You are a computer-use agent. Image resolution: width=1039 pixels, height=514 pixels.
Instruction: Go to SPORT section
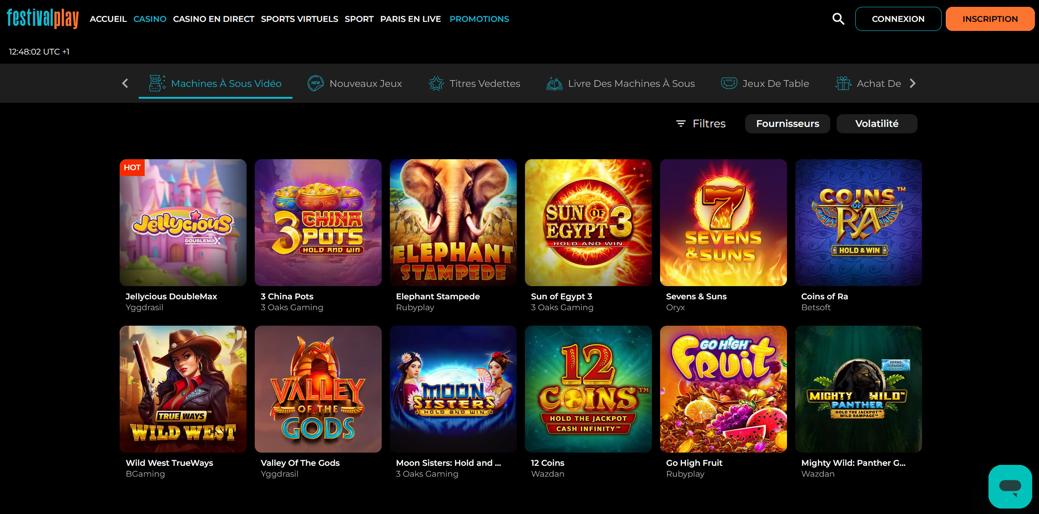pyautogui.click(x=359, y=19)
